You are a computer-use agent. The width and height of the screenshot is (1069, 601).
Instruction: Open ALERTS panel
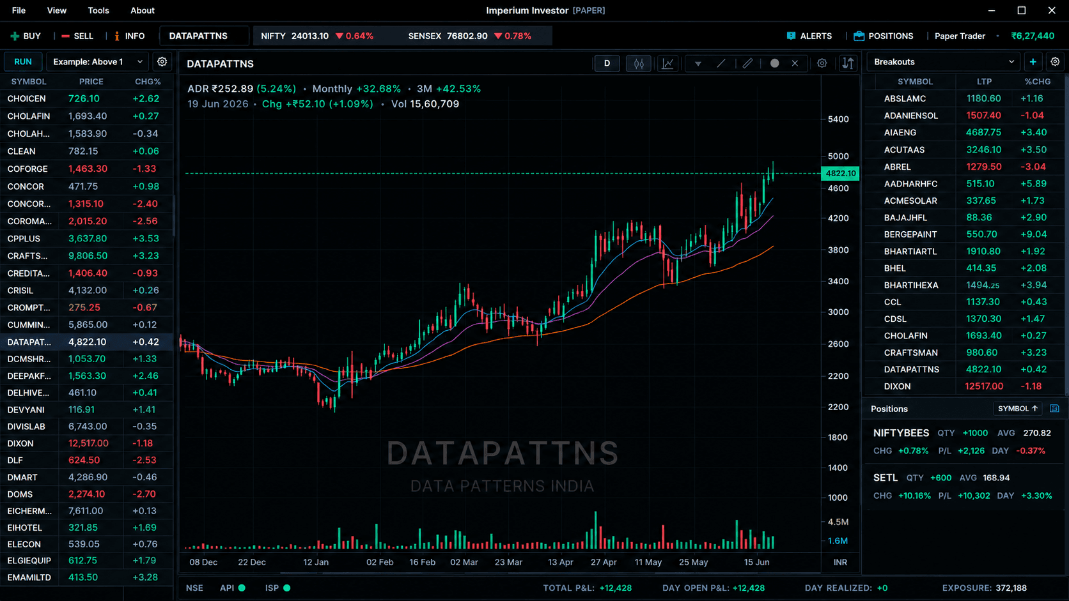809,36
